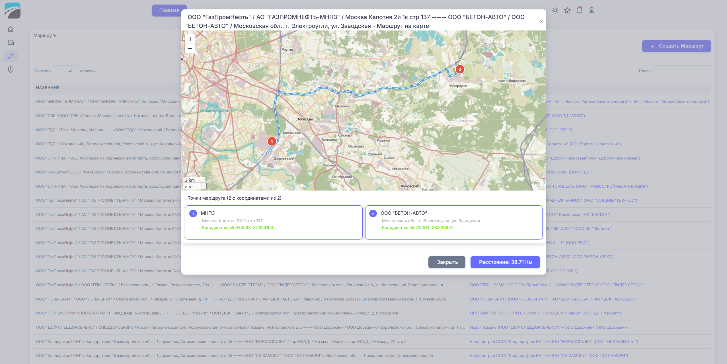This screenshot has height=364, width=727.
Task: Select the ООО "ТДС" База Москва row
Action: pyautogui.click(x=108, y=130)
